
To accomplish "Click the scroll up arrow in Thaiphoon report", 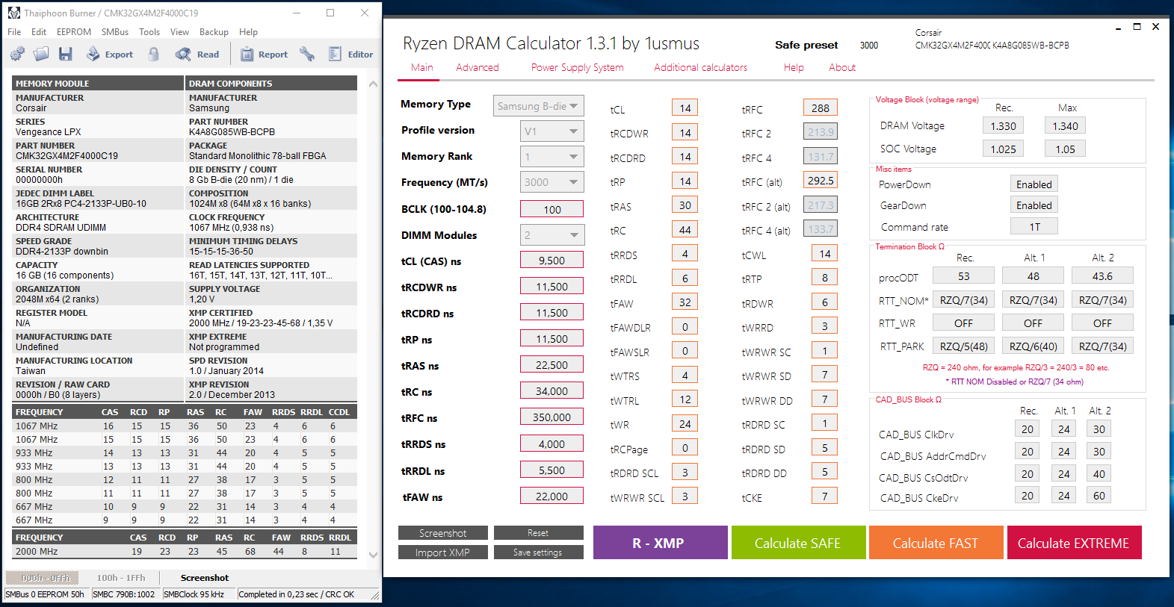I will (x=373, y=84).
